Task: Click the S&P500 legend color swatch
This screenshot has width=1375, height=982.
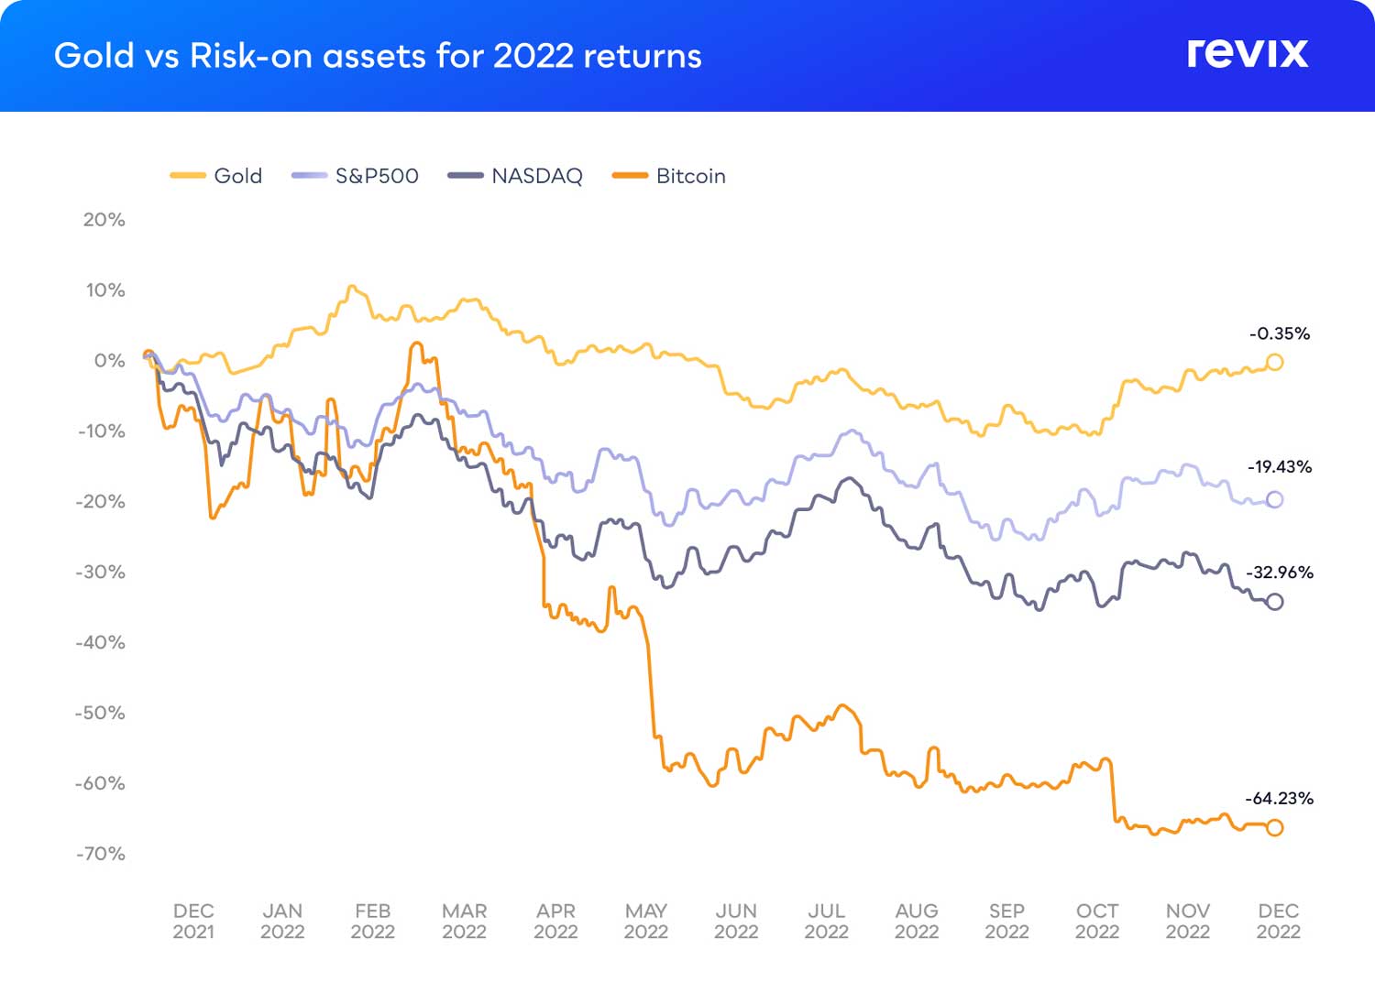Action: (309, 176)
